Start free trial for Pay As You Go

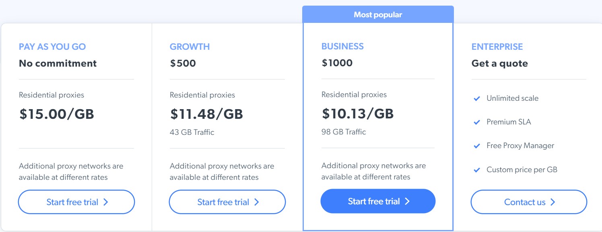[76, 202]
